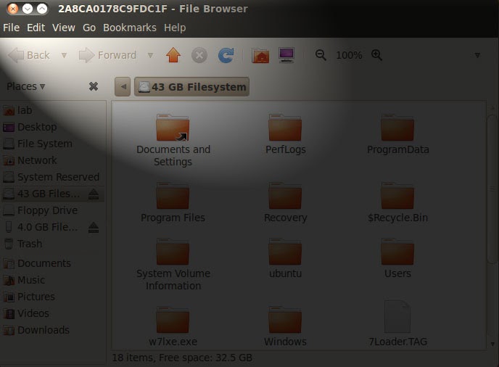499x367 pixels.
Task: Open Pictures bookmark in sidebar
Action: (53, 297)
